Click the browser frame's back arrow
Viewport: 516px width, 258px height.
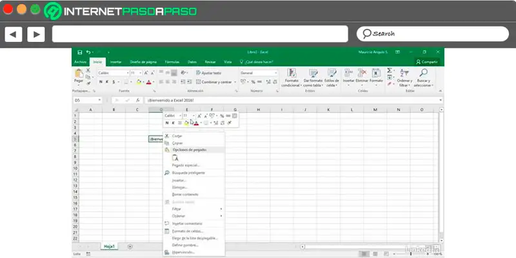13,35
